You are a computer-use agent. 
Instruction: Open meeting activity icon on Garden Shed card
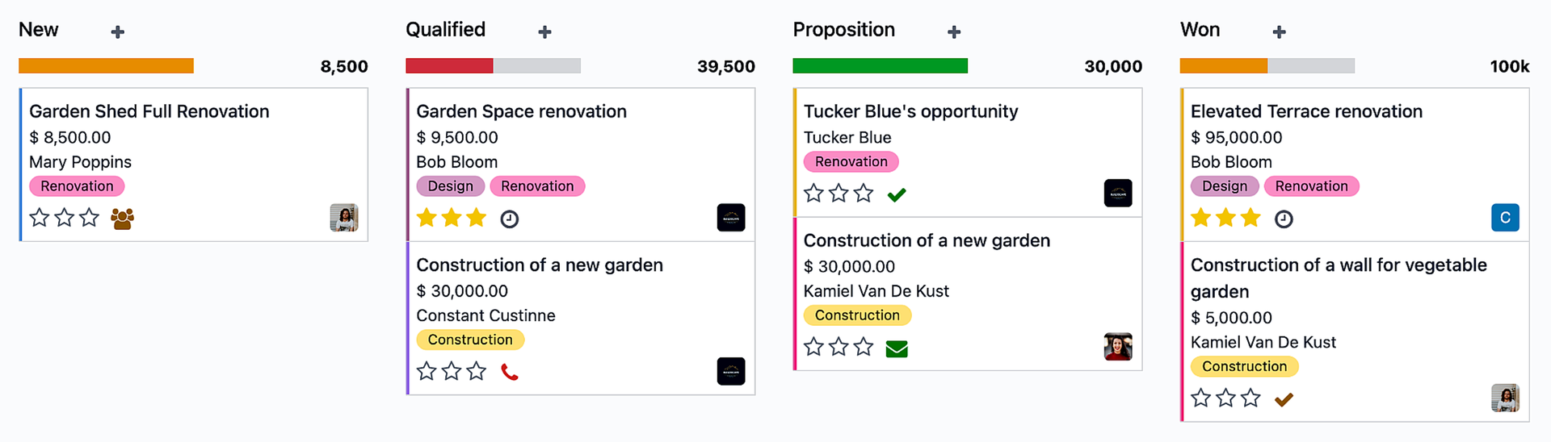coord(123,219)
